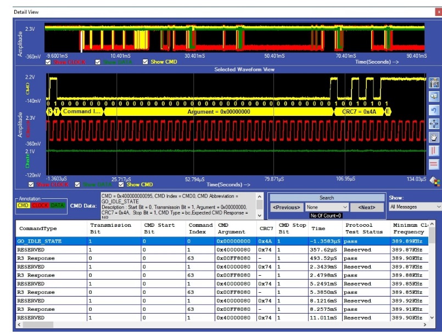The image size is (442, 335).
Task: Click the table vertical scrollbar up arrow
Action: 432,224
